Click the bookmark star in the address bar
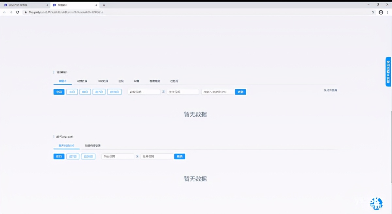 pos(372,12)
